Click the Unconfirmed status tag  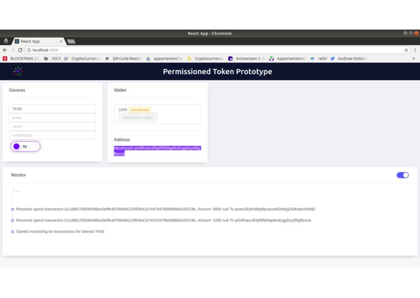tap(140, 110)
